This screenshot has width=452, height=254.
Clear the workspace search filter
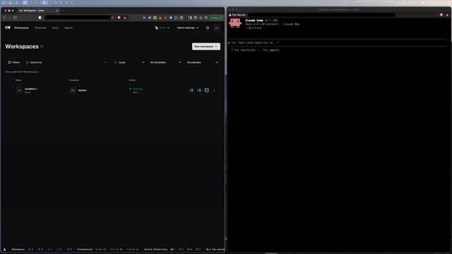[x=106, y=62]
